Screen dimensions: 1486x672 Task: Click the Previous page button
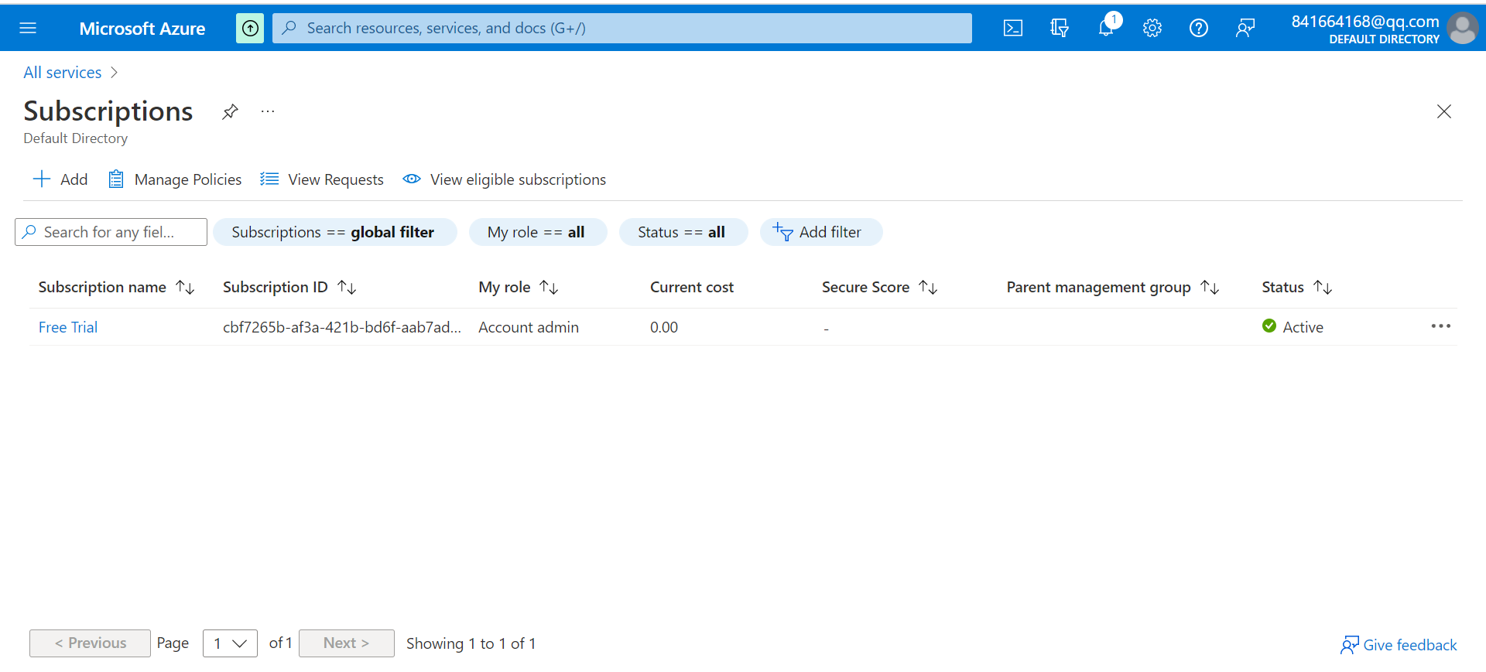click(90, 643)
